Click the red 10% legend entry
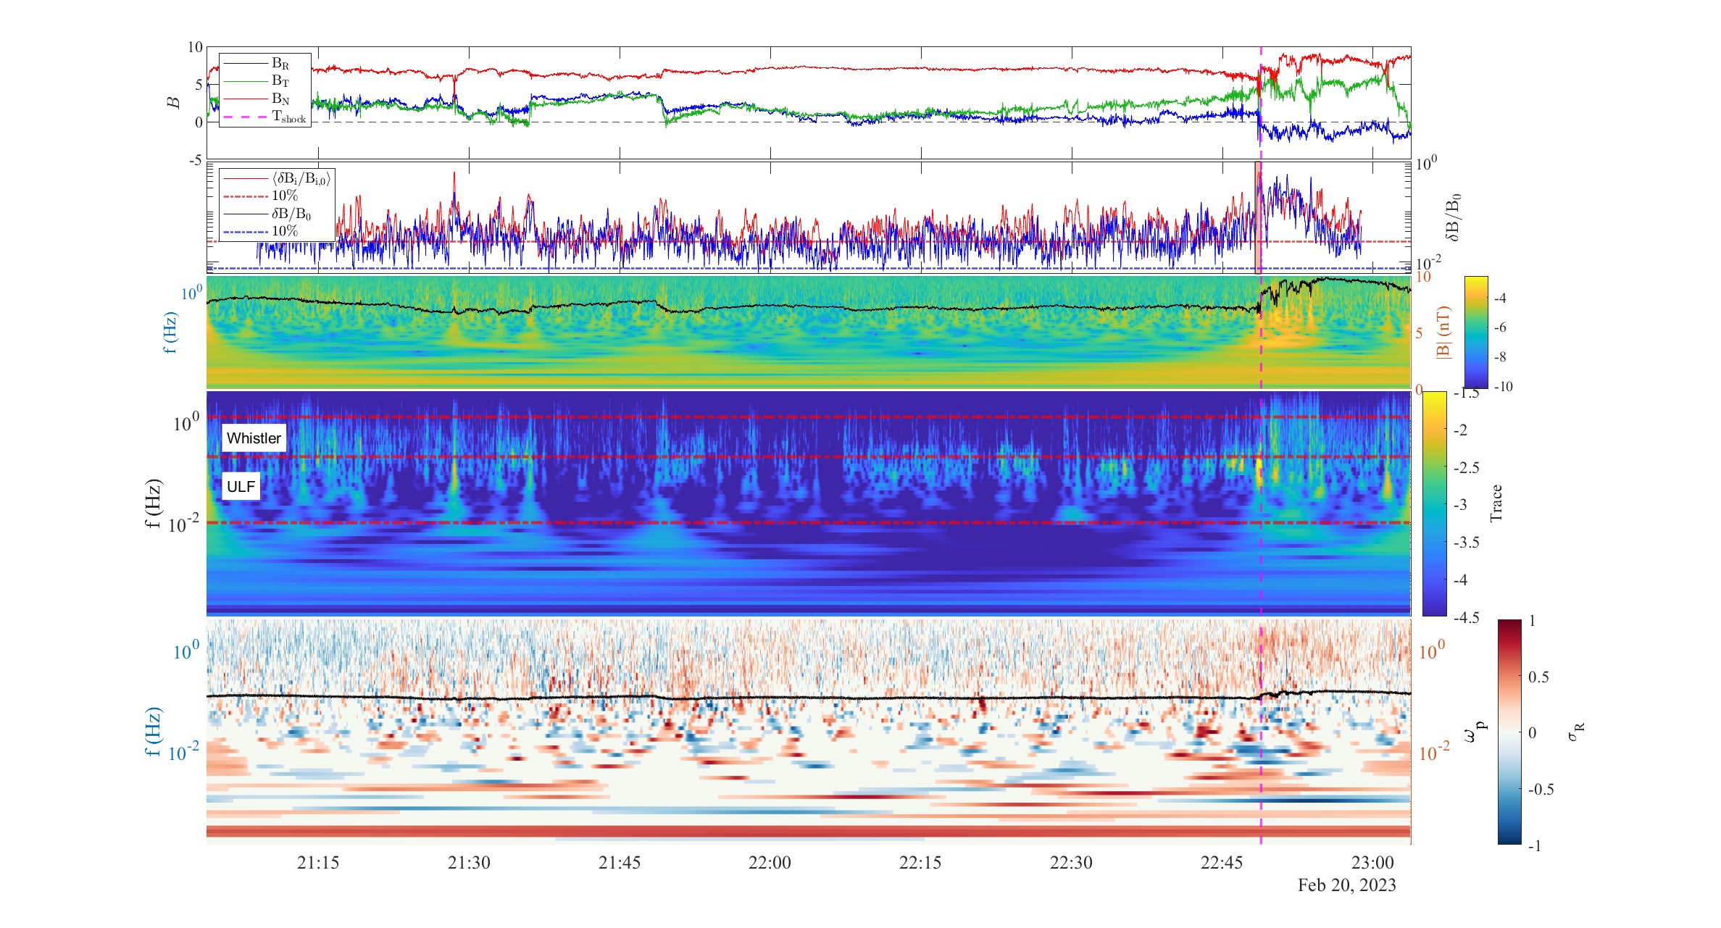The image size is (1721, 928). click(x=261, y=196)
